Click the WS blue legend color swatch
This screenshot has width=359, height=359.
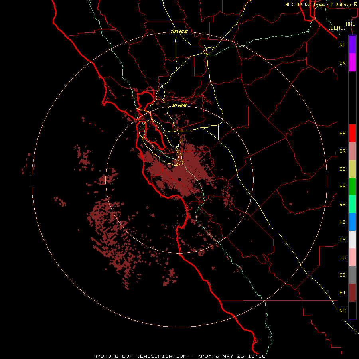352,222
